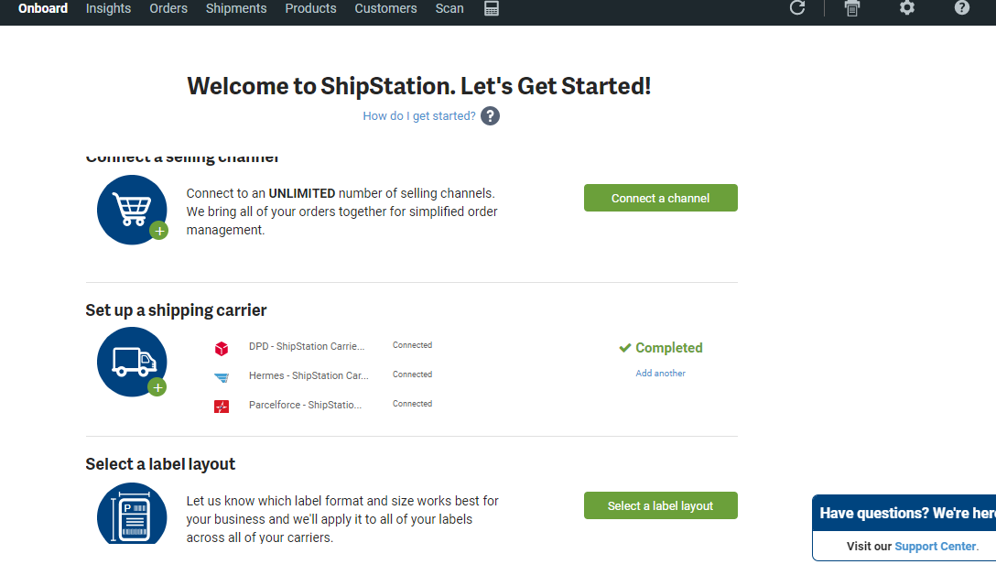Visit the Support Center link
996x586 pixels.
pyautogui.click(x=935, y=546)
